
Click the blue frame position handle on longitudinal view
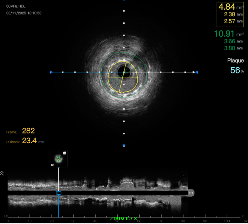tap(59, 193)
